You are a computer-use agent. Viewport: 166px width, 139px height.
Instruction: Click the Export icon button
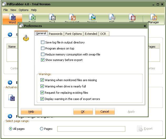(x=145, y=129)
